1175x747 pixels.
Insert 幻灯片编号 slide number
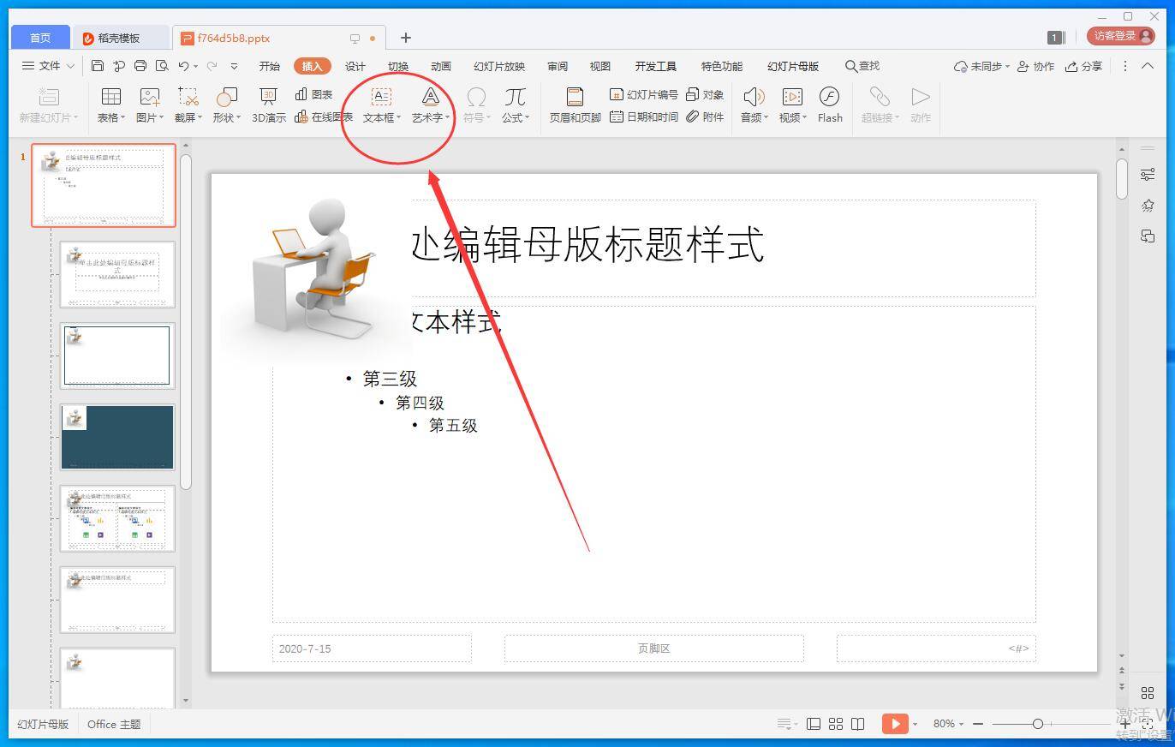point(644,94)
